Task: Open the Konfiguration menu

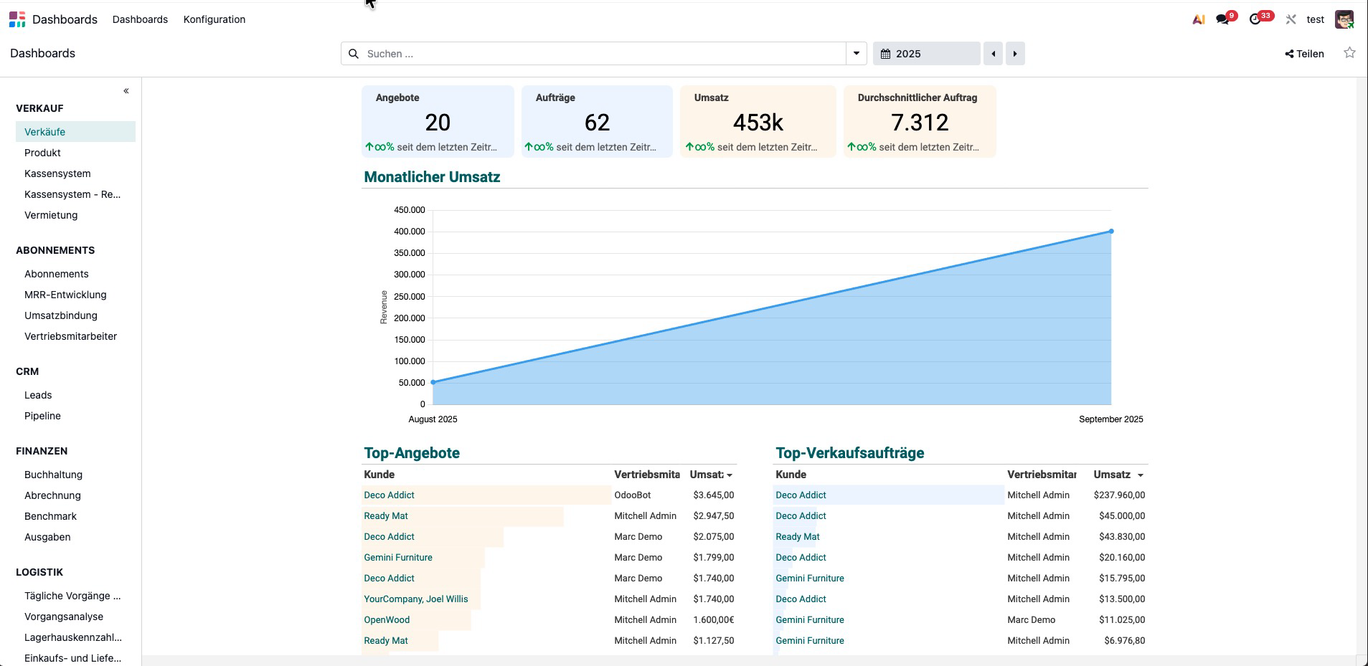Action: pos(214,19)
